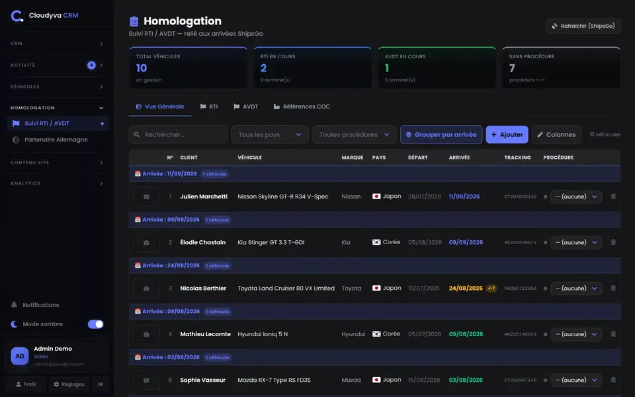The height and width of the screenshot is (397, 635).
Task: Open procedure dropdown for Nicolas Berthier
Action: 576,288
